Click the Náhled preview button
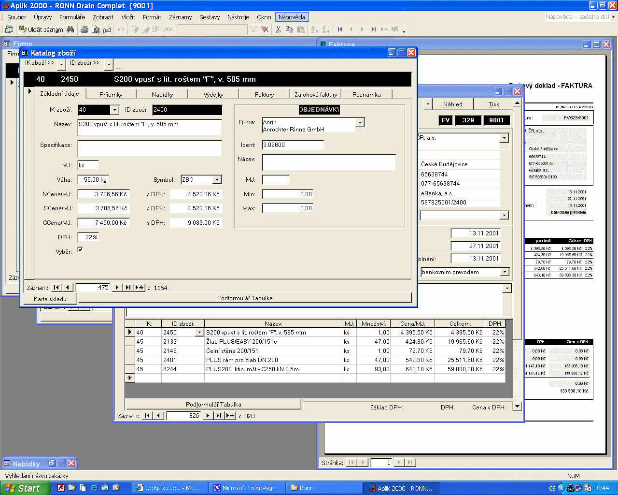 [452, 104]
